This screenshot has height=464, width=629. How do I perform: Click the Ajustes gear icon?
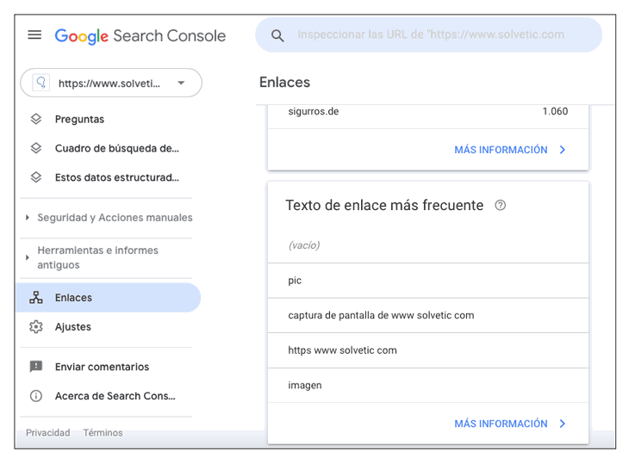(36, 327)
